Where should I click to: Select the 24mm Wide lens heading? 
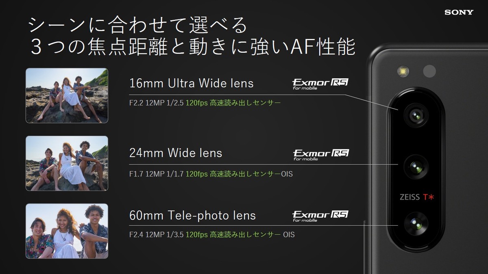tap(176, 153)
